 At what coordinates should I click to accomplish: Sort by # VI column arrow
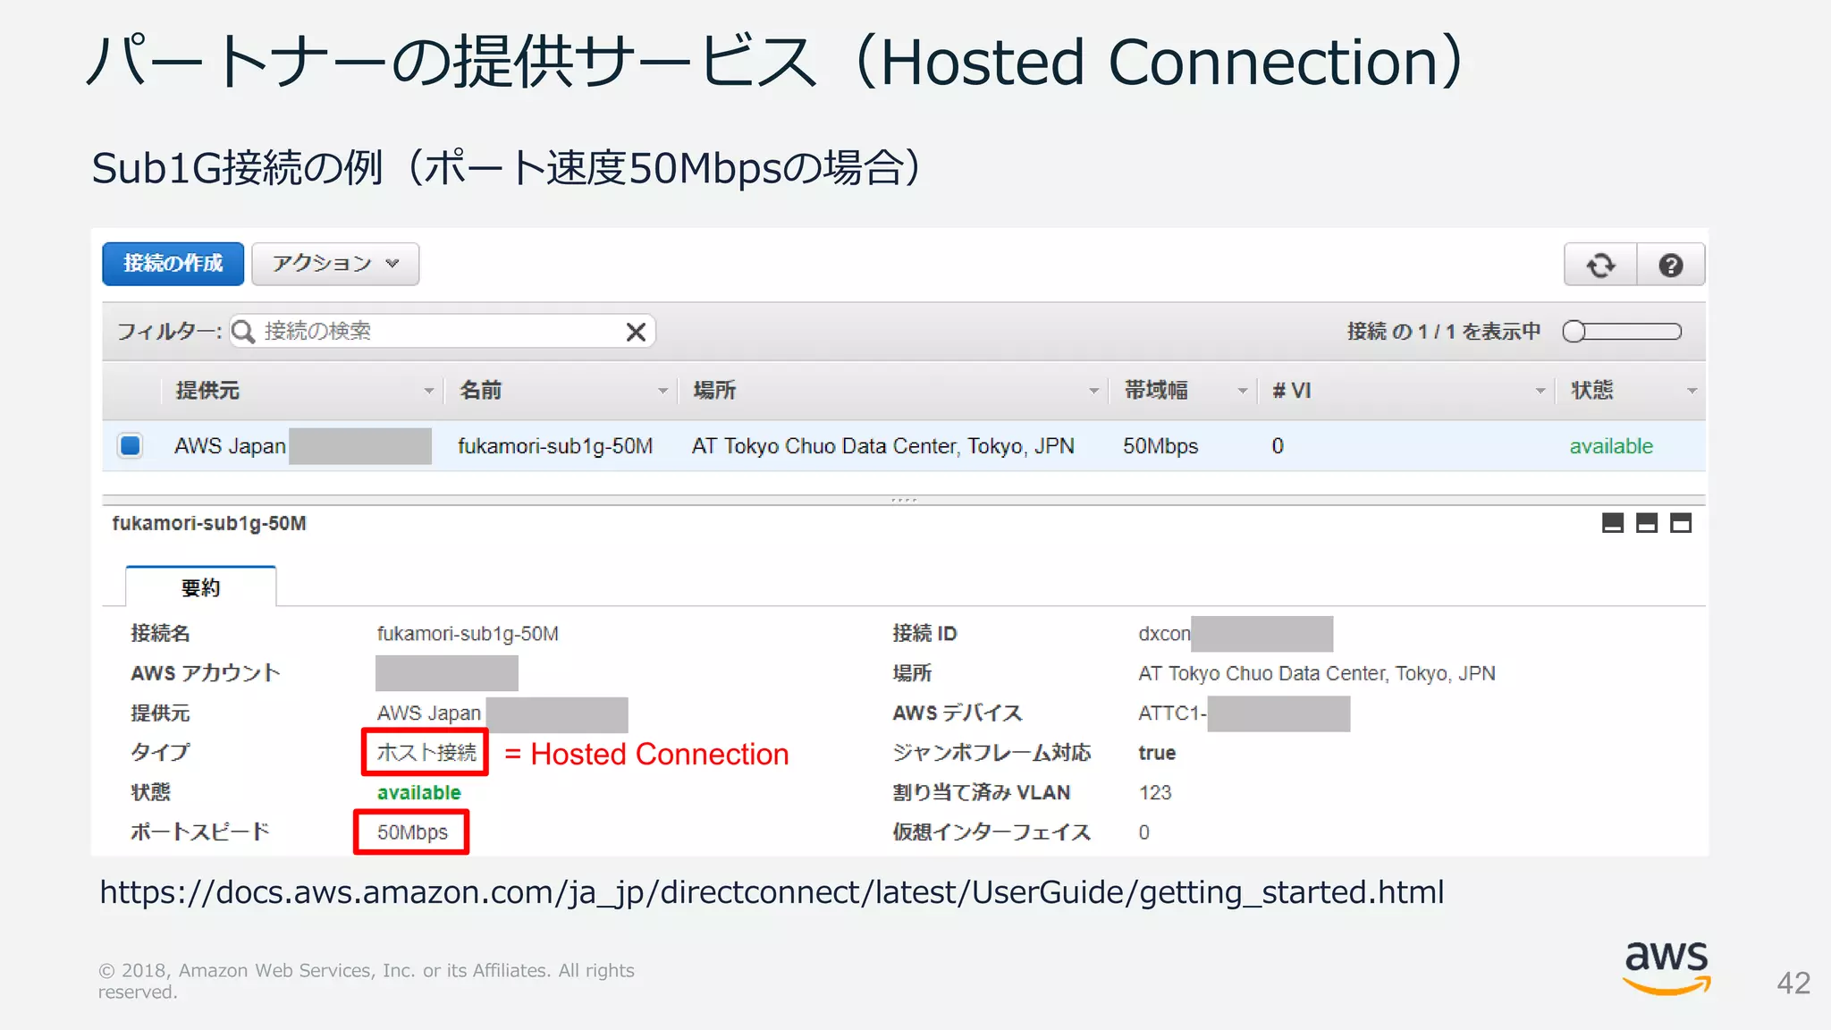(1540, 391)
